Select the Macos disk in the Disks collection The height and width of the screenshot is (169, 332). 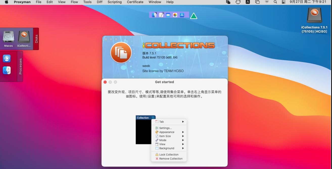click(8, 39)
